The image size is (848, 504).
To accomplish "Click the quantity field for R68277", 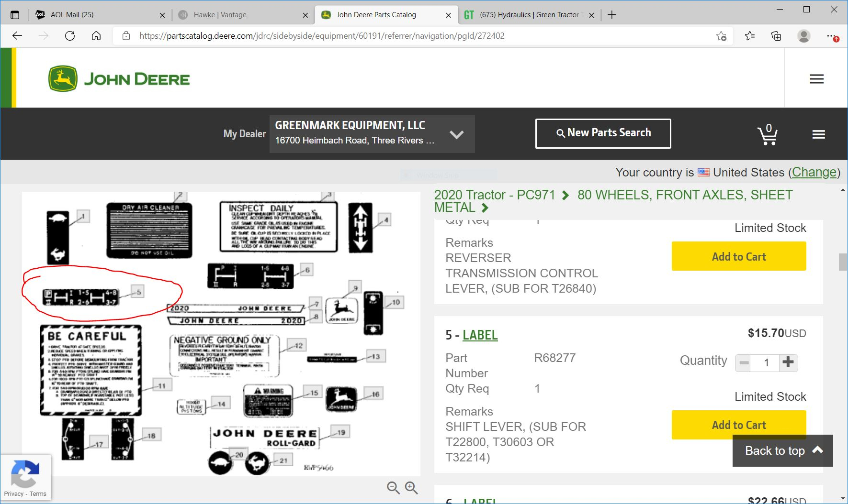I will click(766, 362).
